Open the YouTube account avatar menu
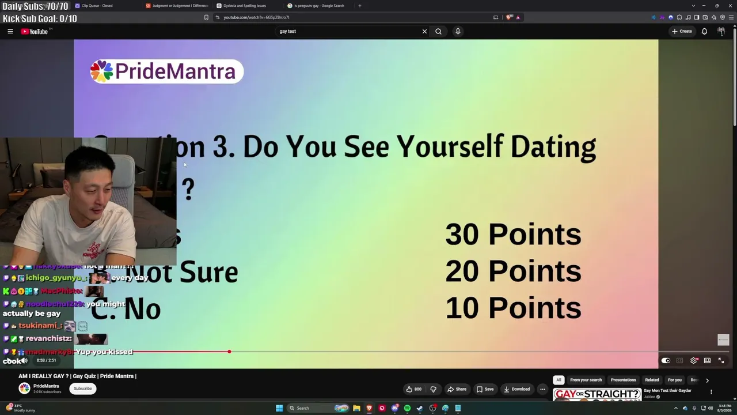The width and height of the screenshot is (737, 415). coord(721,32)
